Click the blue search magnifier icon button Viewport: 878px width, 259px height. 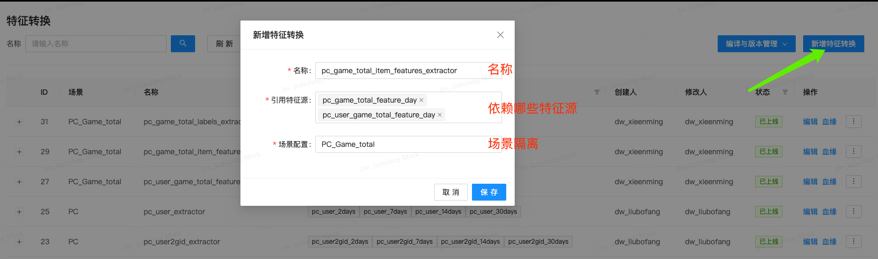[182, 44]
